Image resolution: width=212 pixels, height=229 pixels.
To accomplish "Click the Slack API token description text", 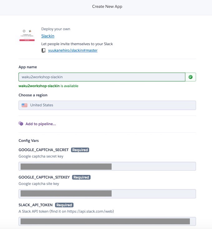I will coord(66,211).
